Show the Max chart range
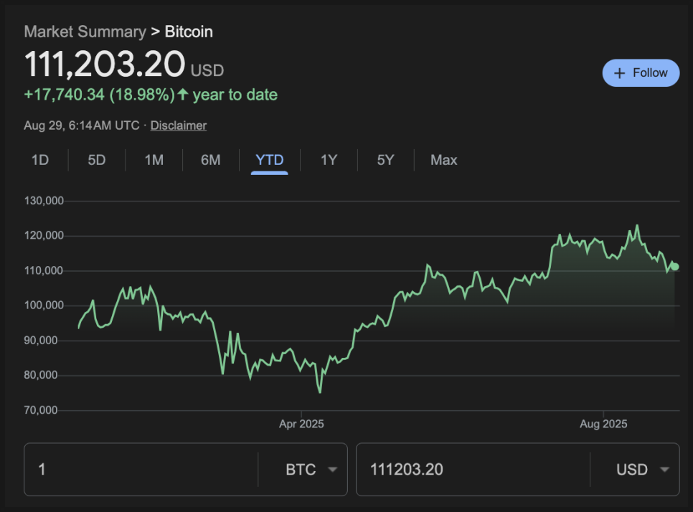Image resolution: width=693 pixels, height=512 pixels. [444, 160]
